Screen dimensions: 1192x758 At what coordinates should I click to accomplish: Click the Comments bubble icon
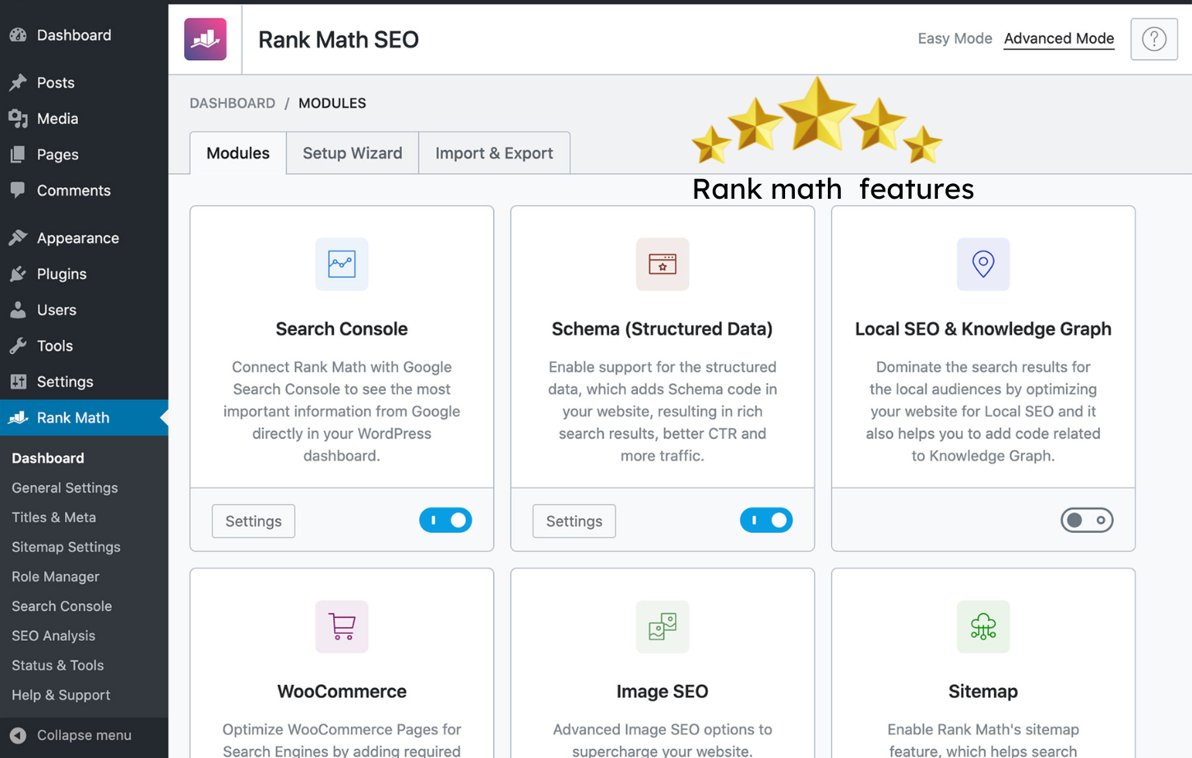pyautogui.click(x=18, y=190)
